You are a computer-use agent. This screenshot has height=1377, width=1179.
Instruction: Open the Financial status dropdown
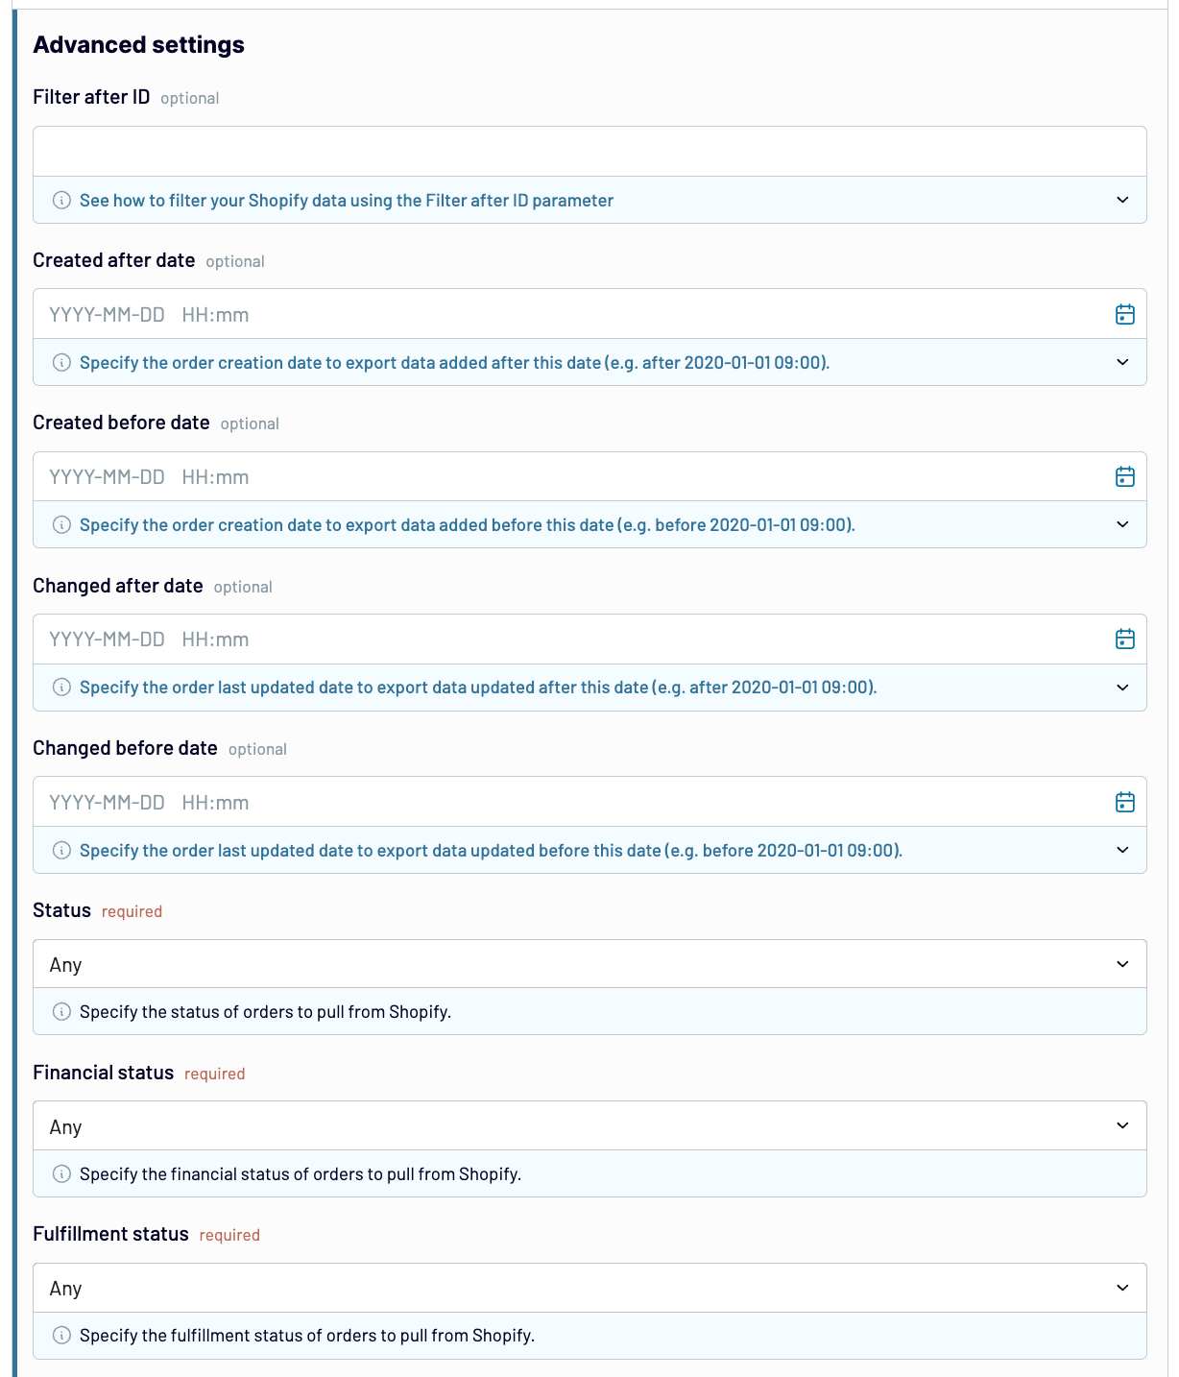[x=589, y=1126]
